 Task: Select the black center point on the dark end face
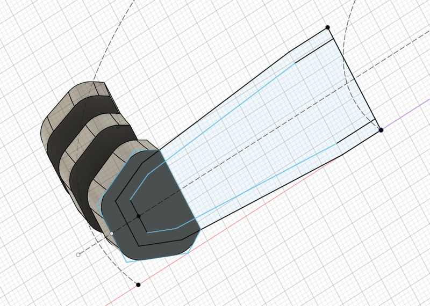(139, 216)
